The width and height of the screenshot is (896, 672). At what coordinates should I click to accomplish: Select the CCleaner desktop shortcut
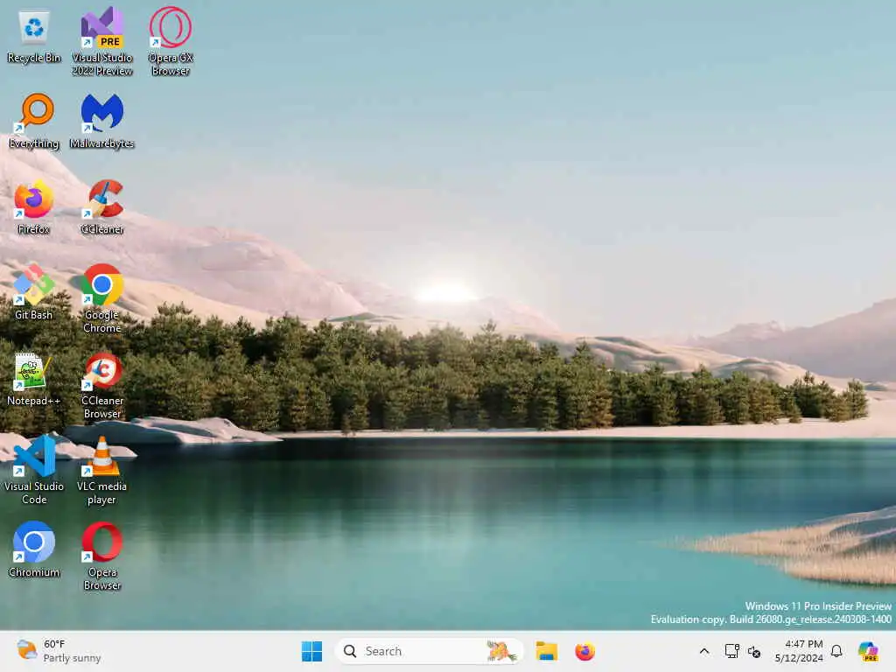click(102, 207)
